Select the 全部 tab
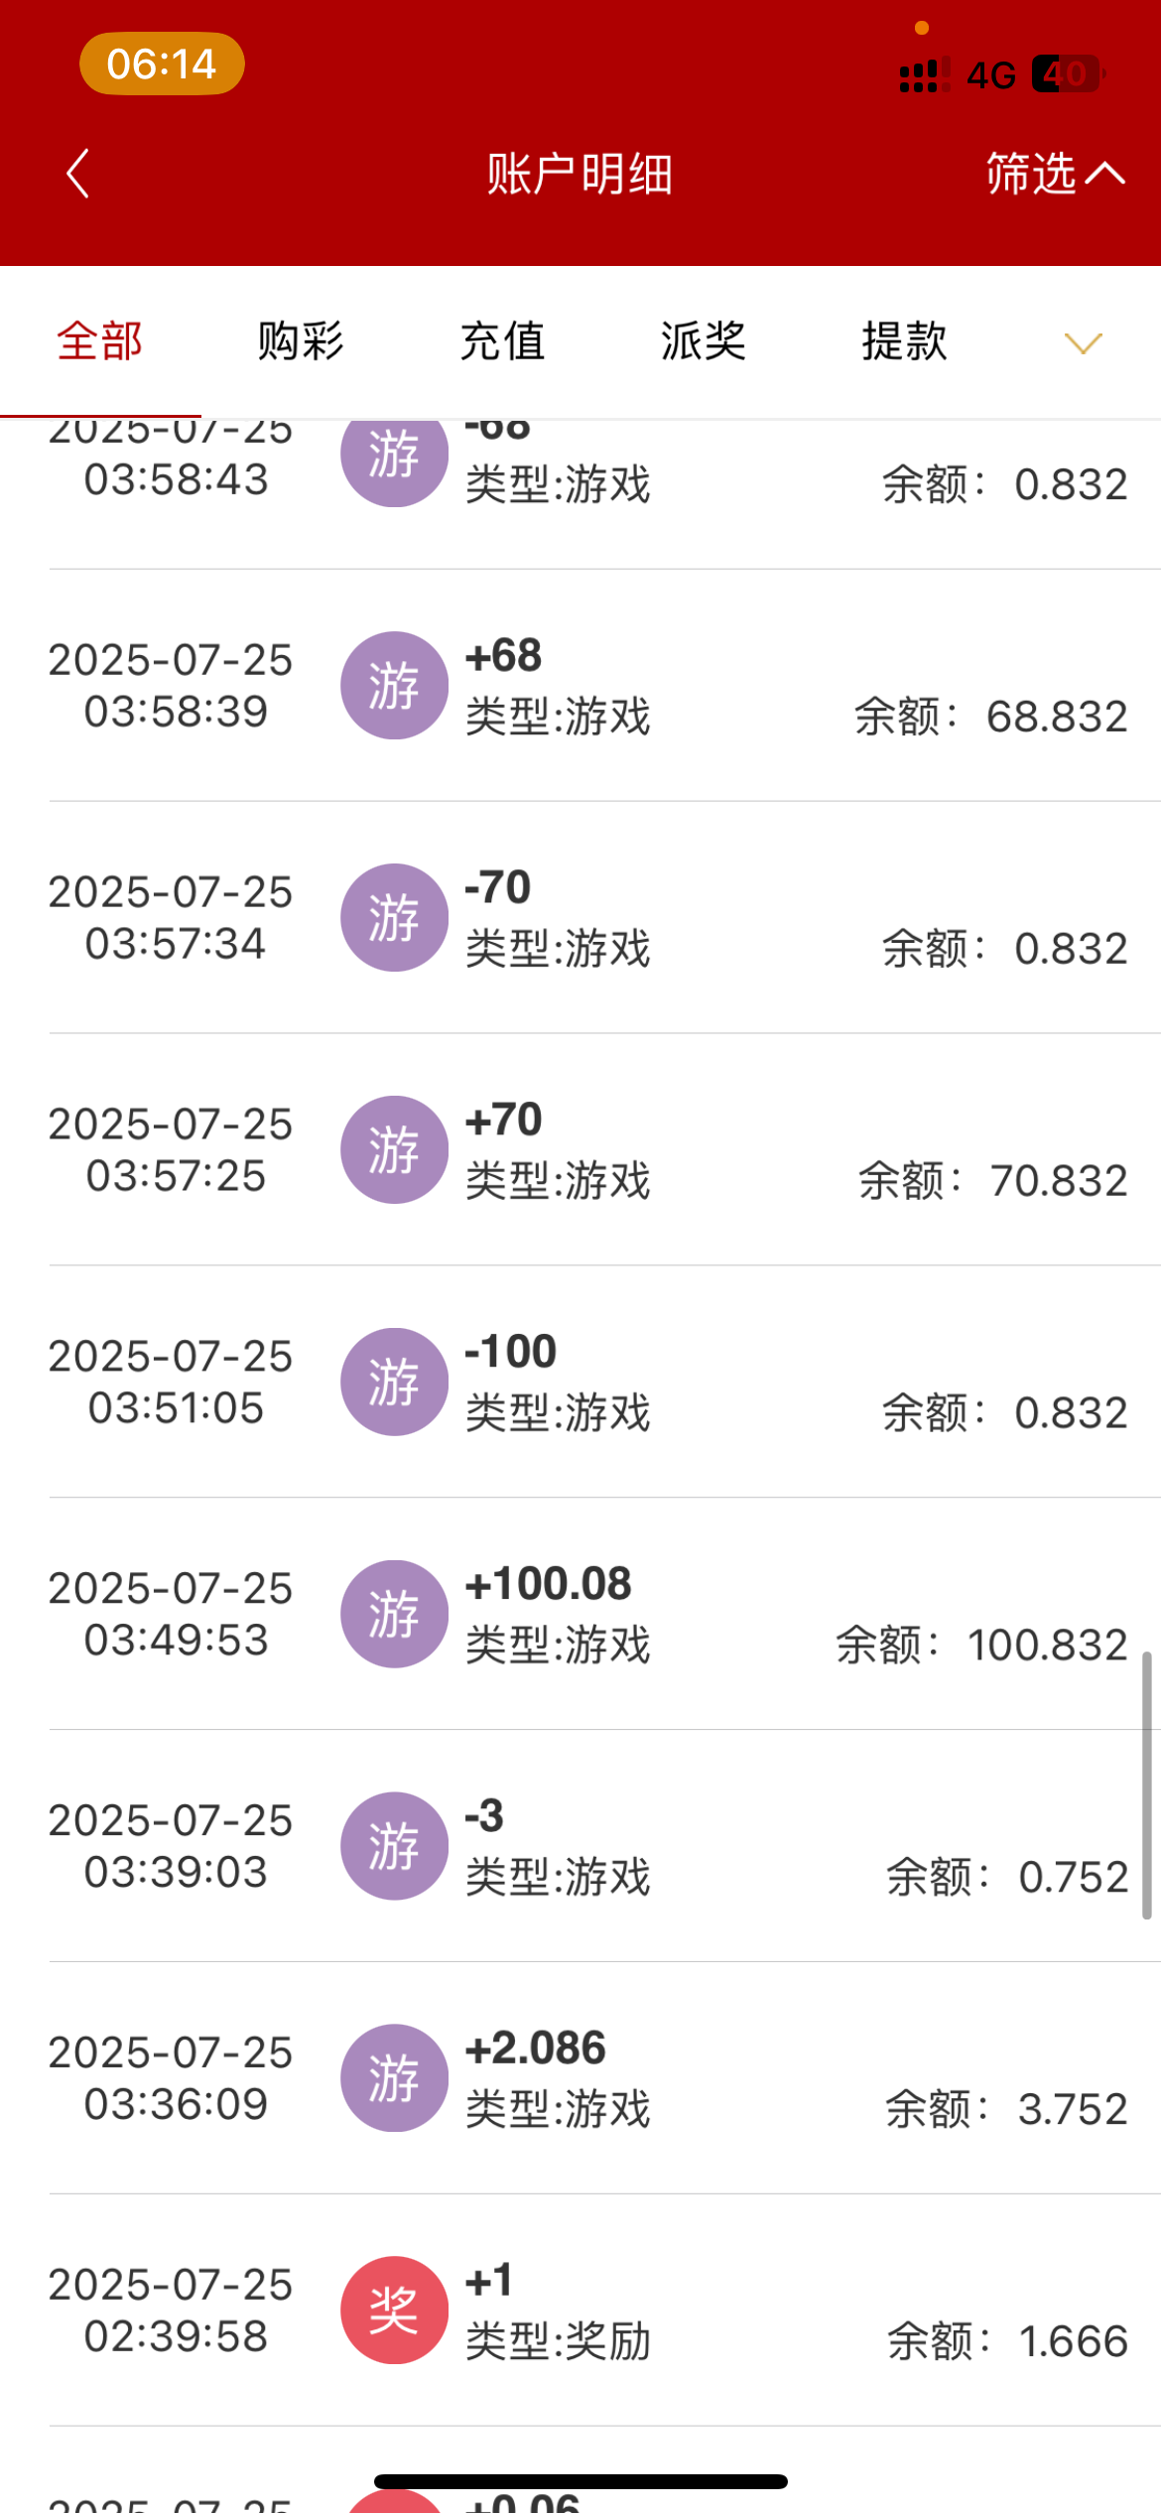Screen dimensions: 1161x2513 pyautogui.click(x=100, y=341)
